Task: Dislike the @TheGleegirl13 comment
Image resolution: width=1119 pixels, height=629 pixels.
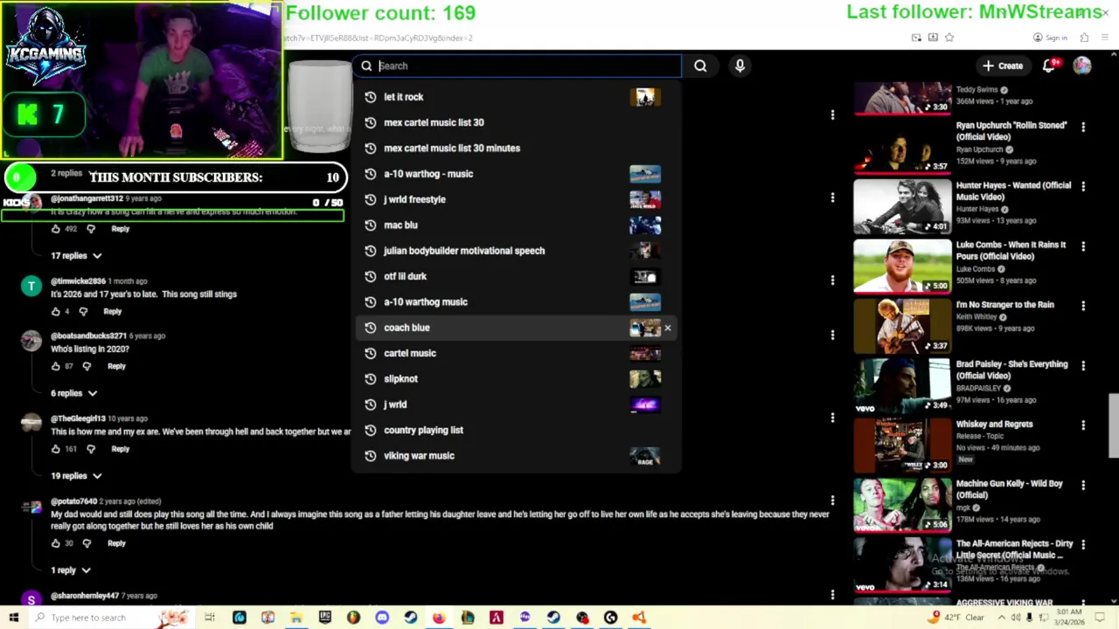Action: tap(91, 449)
